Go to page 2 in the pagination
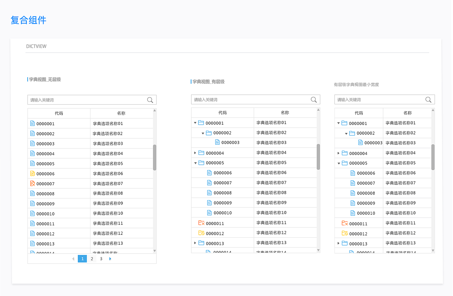 tap(92, 259)
